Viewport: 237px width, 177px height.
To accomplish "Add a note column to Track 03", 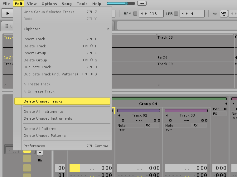I will pos(170,120).
